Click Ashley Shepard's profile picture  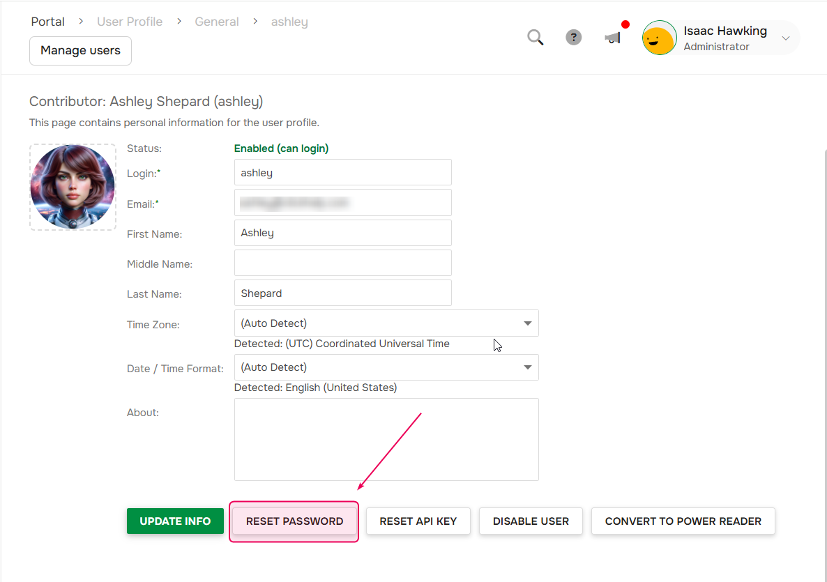[x=73, y=187]
